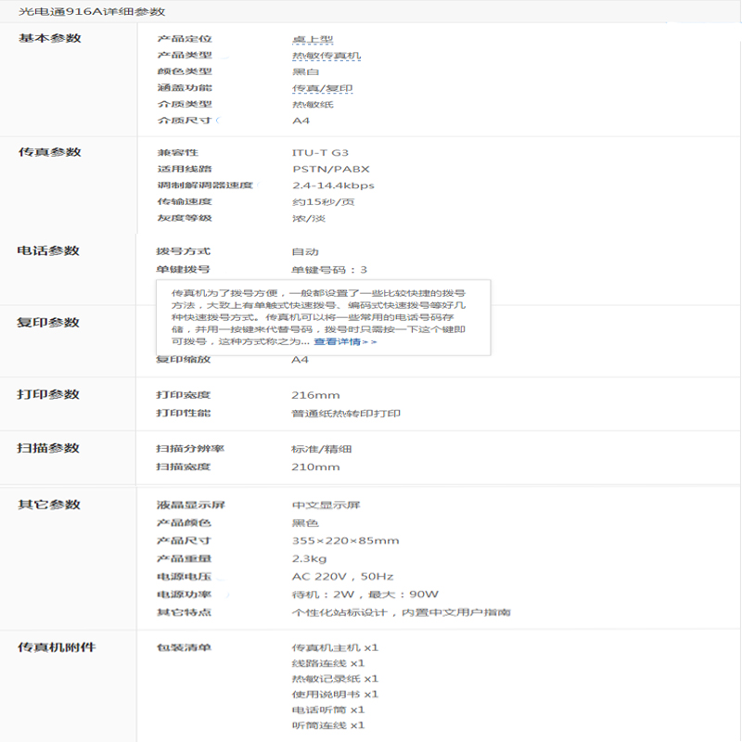Image resolution: width=742 pixels, height=742 pixels.
Task: Click the 电源功率 label
Action: coord(184,595)
